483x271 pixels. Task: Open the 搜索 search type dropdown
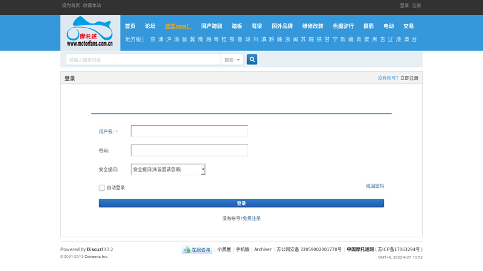(x=232, y=60)
